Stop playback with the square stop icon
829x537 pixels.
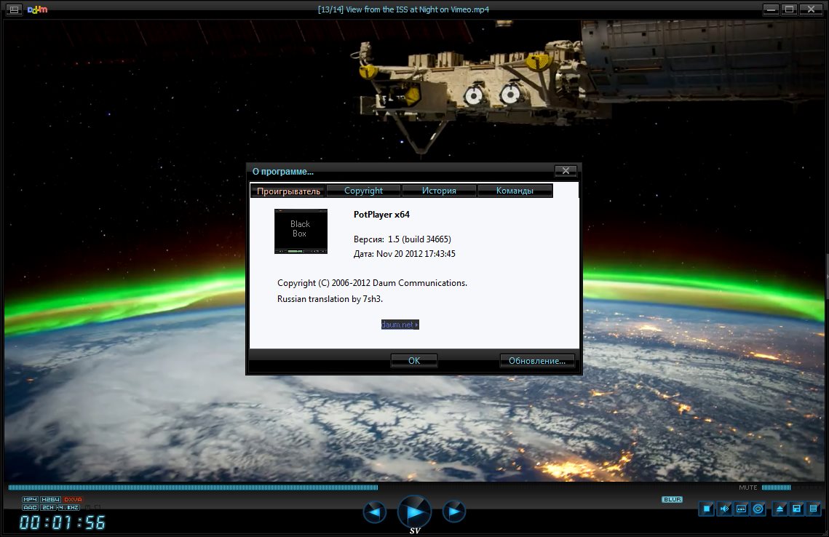pyautogui.click(x=706, y=509)
